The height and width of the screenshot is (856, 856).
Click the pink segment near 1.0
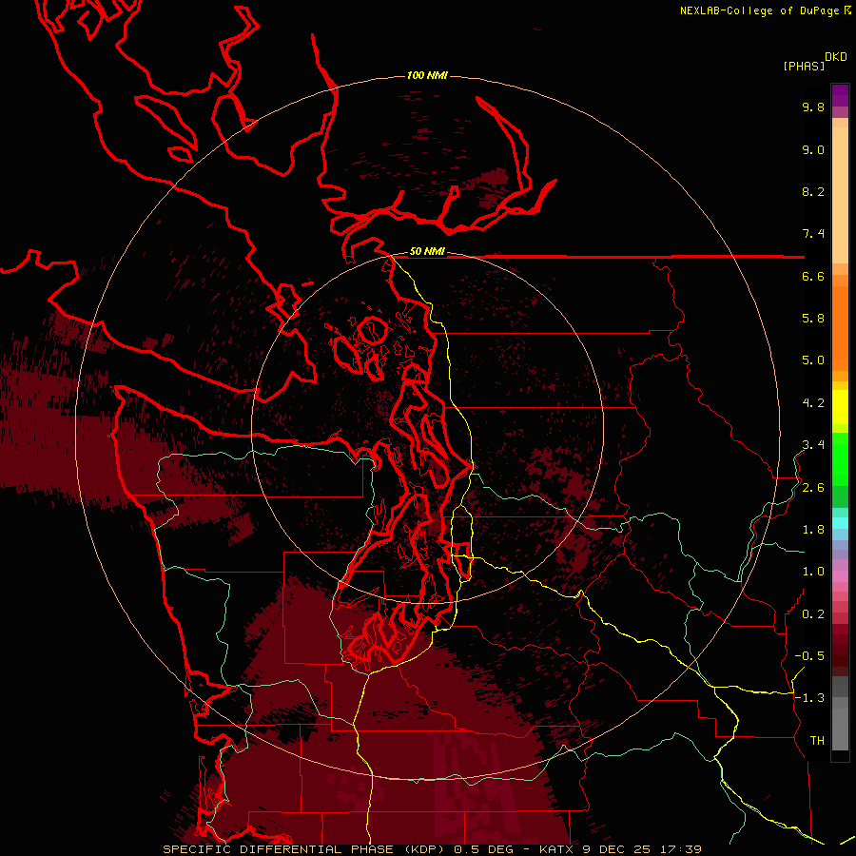coord(840,576)
